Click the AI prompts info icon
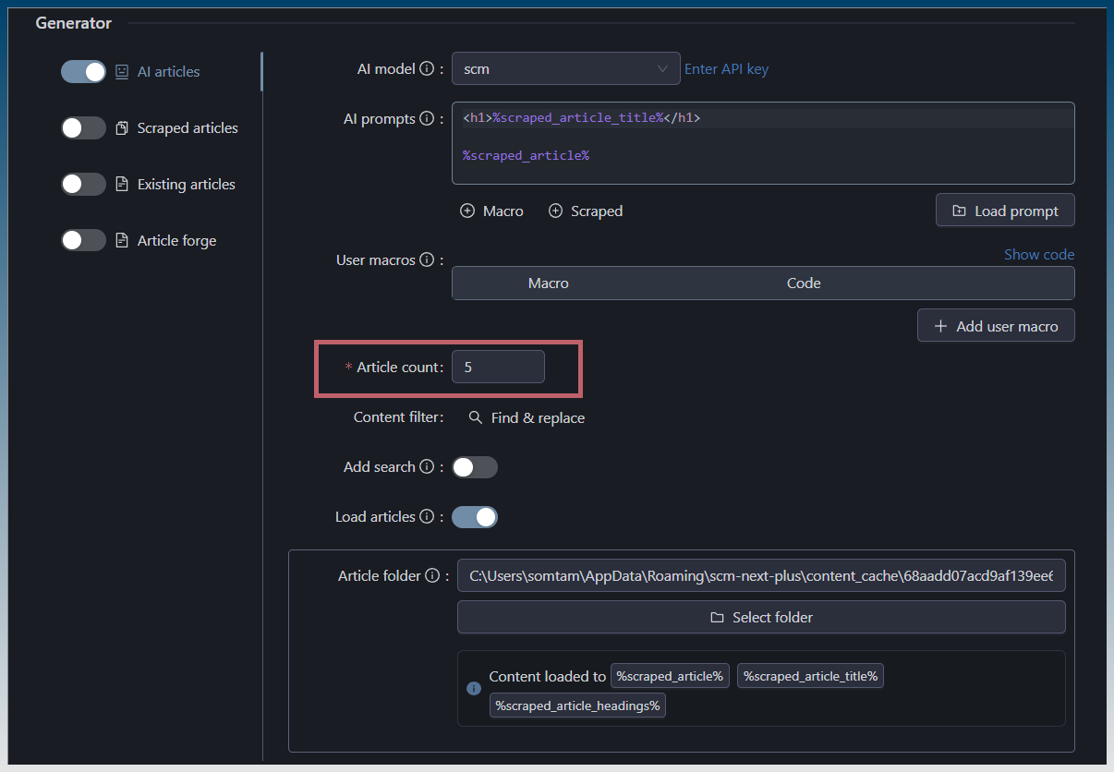 pos(427,119)
